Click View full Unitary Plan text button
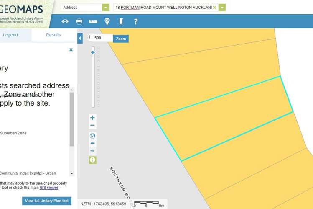This screenshot has width=313, height=209. pyautogui.click(x=46, y=201)
